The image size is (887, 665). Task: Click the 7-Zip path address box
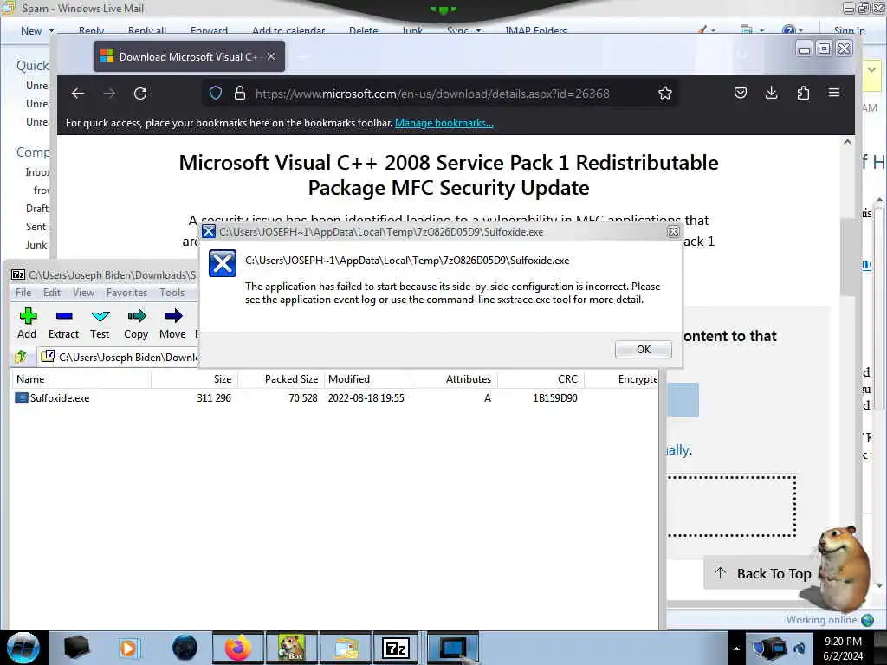tap(119, 357)
